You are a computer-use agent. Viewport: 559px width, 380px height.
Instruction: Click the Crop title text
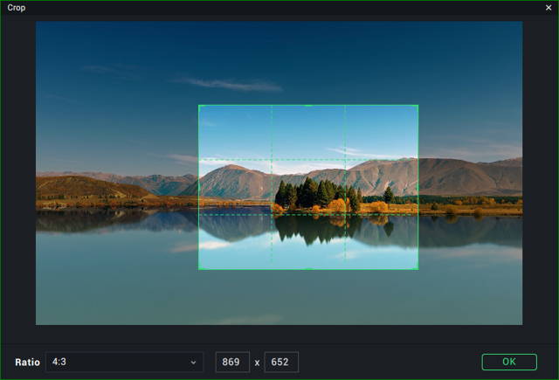16,8
